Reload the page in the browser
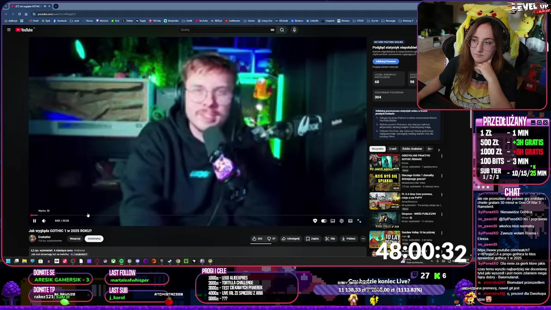The height and width of the screenshot is (310, 551). pos(19,14)
